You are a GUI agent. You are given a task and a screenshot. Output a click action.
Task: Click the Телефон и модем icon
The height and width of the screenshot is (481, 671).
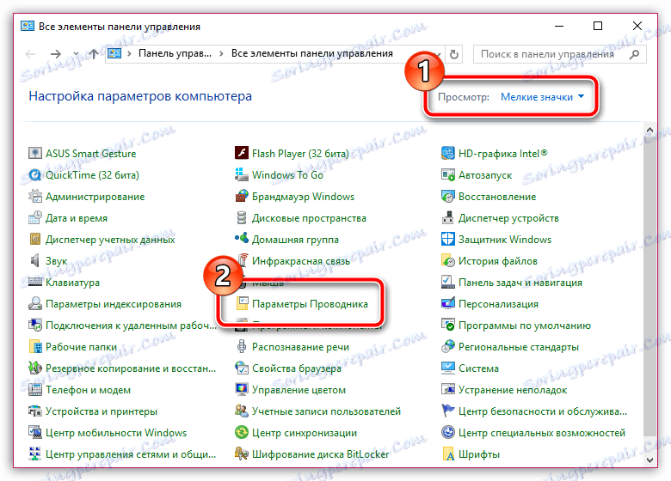(x=34, y=390)
